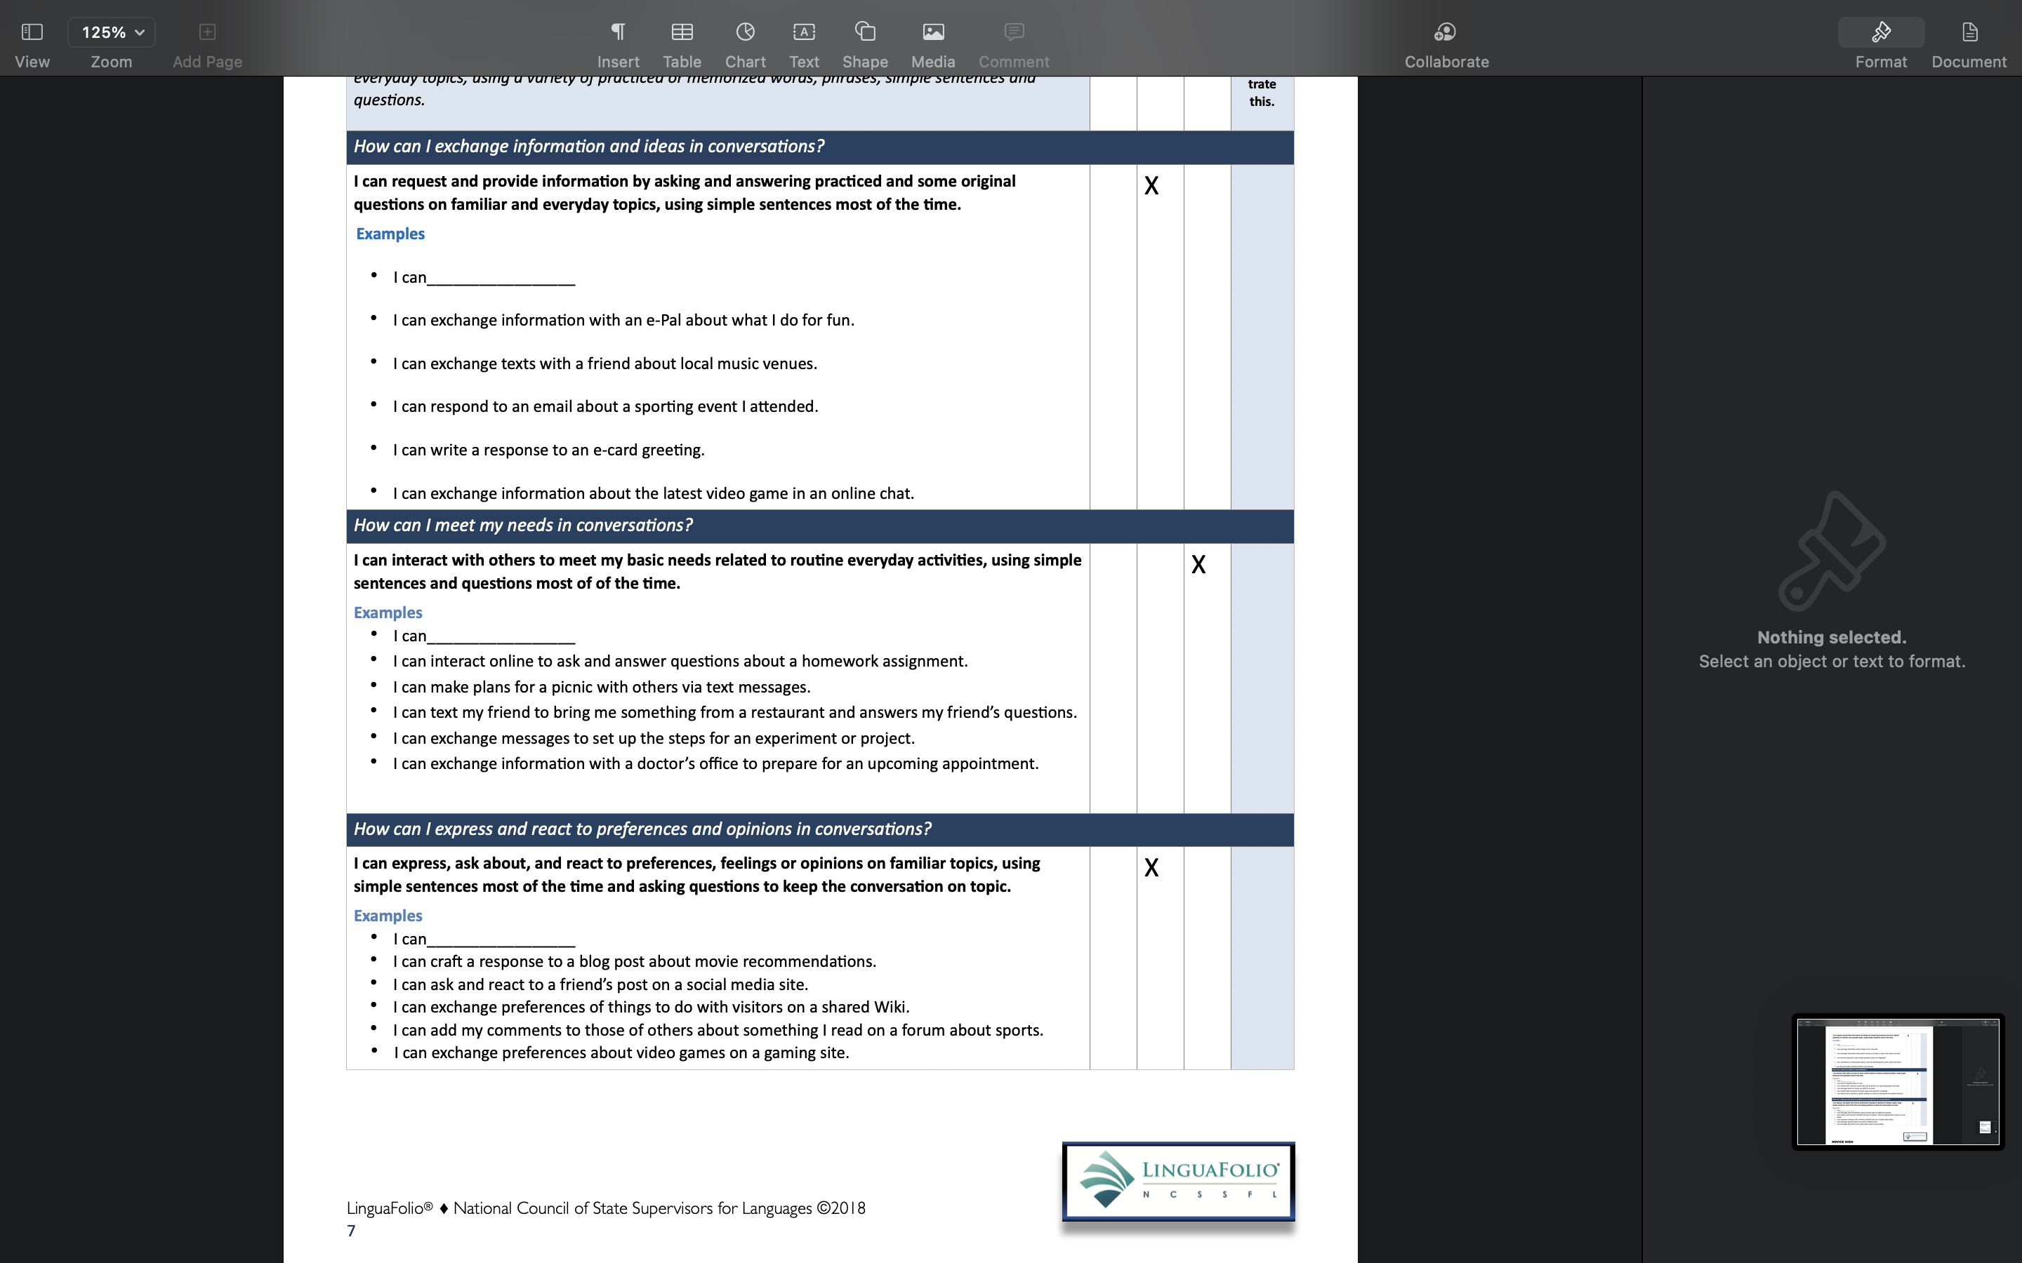Open the 125% zoom dropdown
Image resolution: width=2022 pixels, height=1263 pixels.
(112, 32)
